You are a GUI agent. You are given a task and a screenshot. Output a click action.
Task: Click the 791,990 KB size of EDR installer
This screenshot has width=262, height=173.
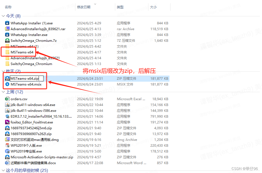click(x=159, y=116)
